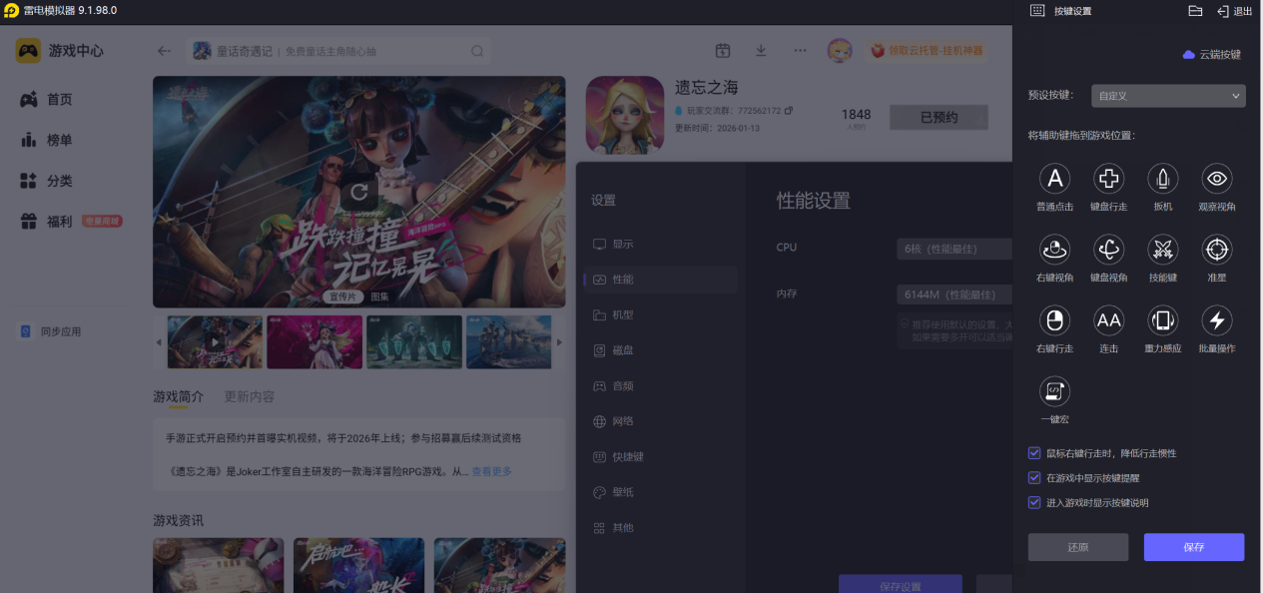The image size is (1263, 593).
Task: Open the 内存 memory dropdown
Action: click(953, 295)
